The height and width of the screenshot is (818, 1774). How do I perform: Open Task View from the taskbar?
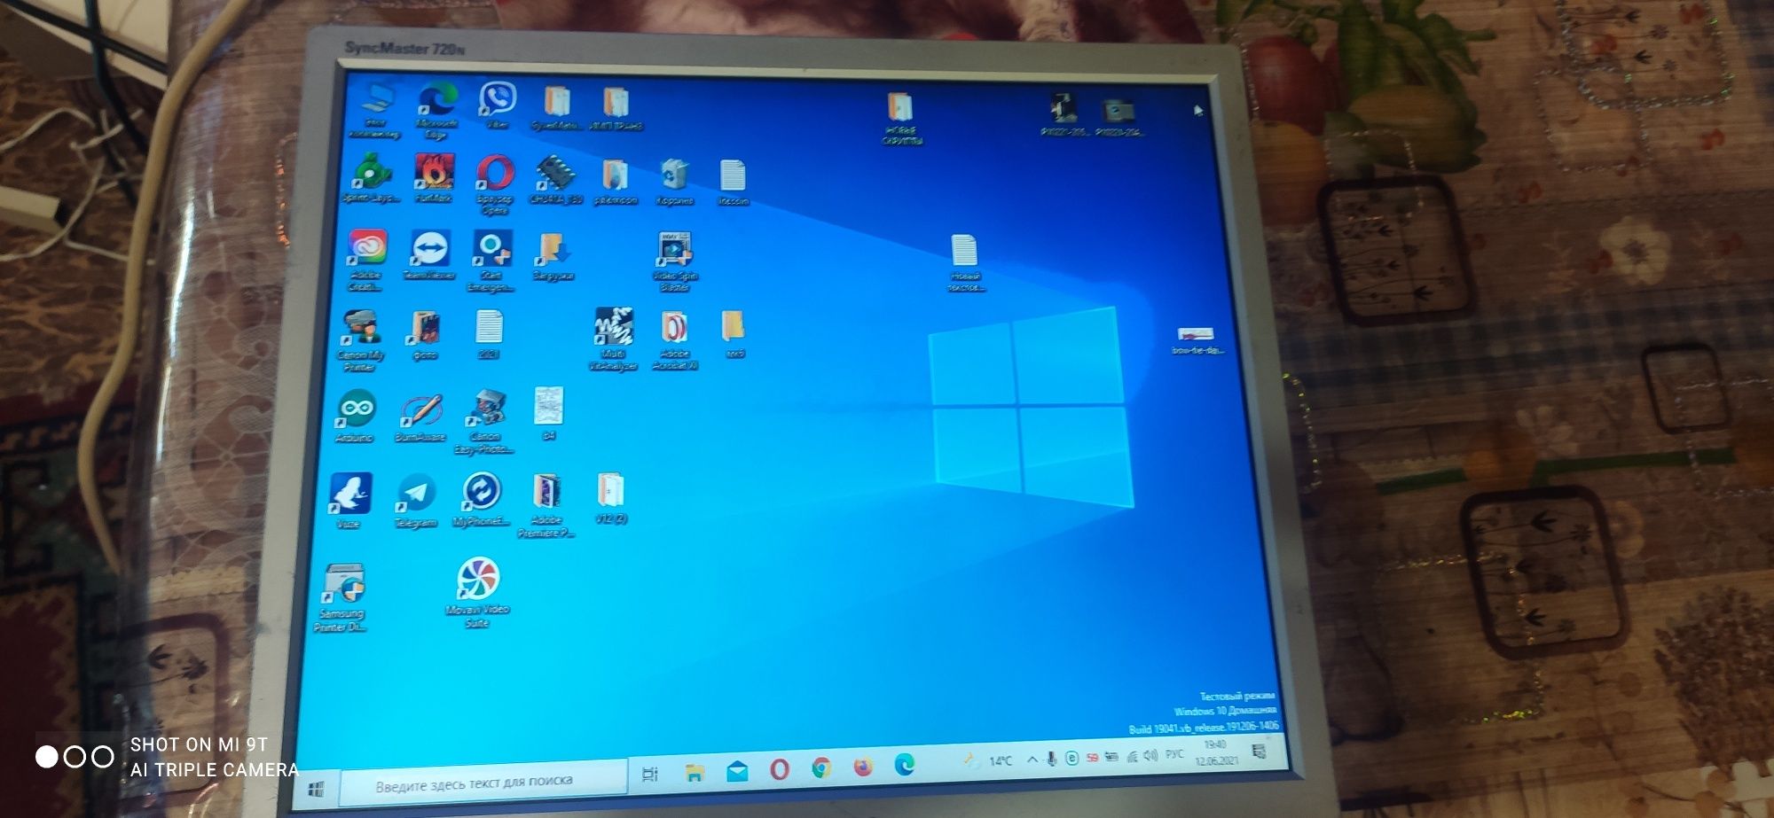(x=649, y=774)
